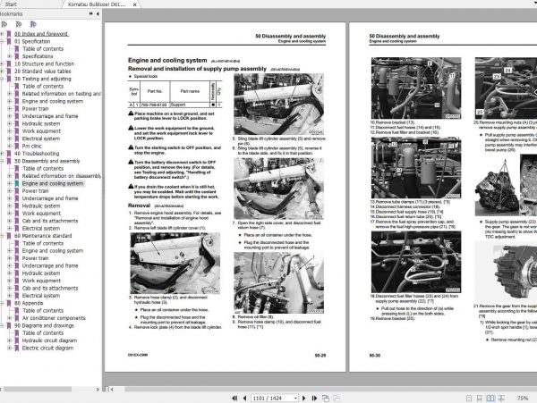Viewport: 537px width, 403px height.
Task: Jump to last page button
Action: point(314,398)
